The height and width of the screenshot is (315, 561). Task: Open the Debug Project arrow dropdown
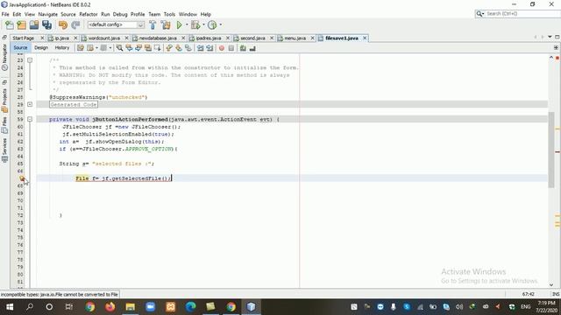point(203,25)
